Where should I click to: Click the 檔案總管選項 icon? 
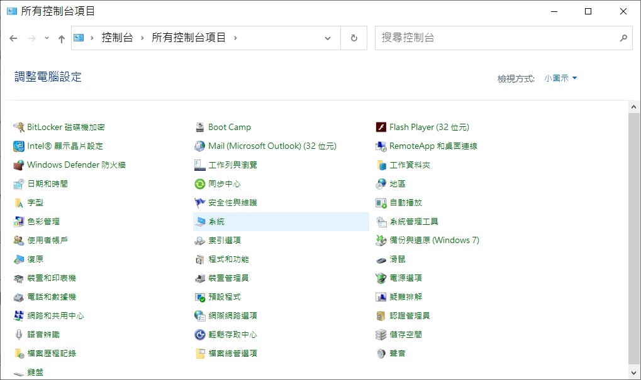[200, 354]
